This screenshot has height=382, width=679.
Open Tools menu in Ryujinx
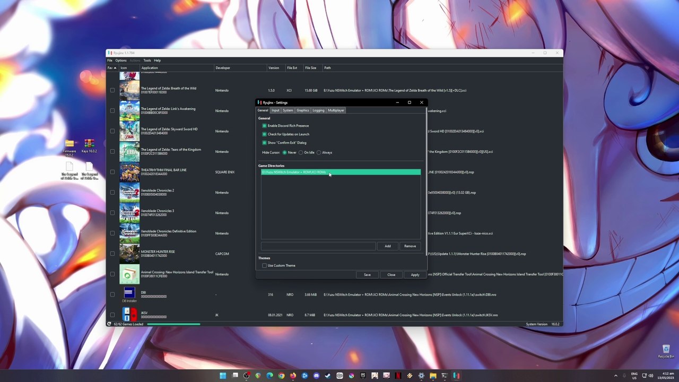(x=147, y=60)
